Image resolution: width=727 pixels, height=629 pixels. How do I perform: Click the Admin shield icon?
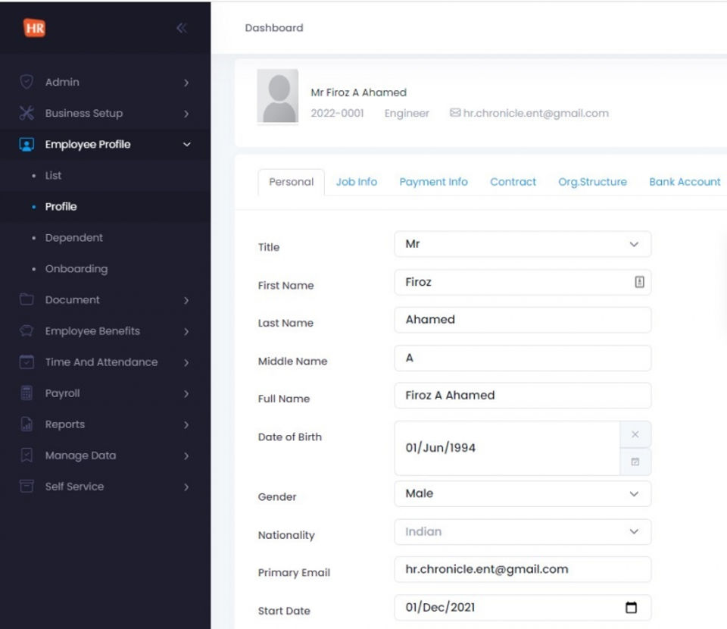tap(27, 82)
